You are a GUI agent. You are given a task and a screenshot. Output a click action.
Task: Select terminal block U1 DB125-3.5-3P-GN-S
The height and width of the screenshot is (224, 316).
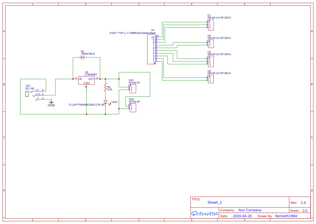point(211,25)
